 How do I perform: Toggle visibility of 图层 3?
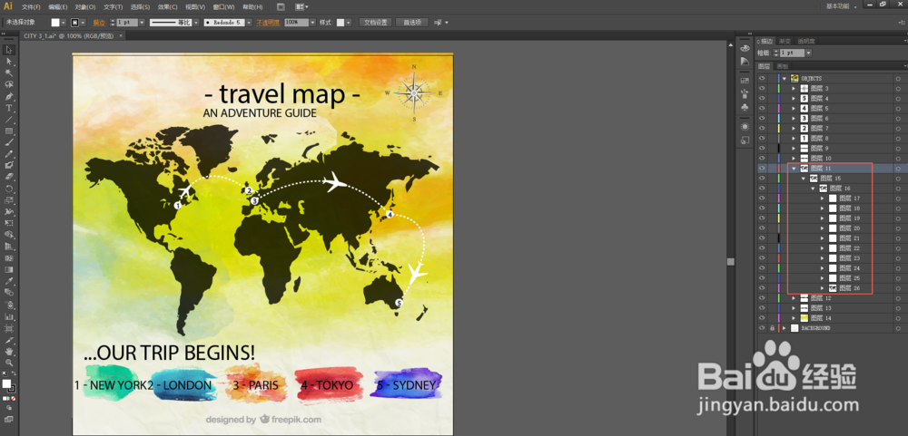pyautogui.click(x=762, y=89)
